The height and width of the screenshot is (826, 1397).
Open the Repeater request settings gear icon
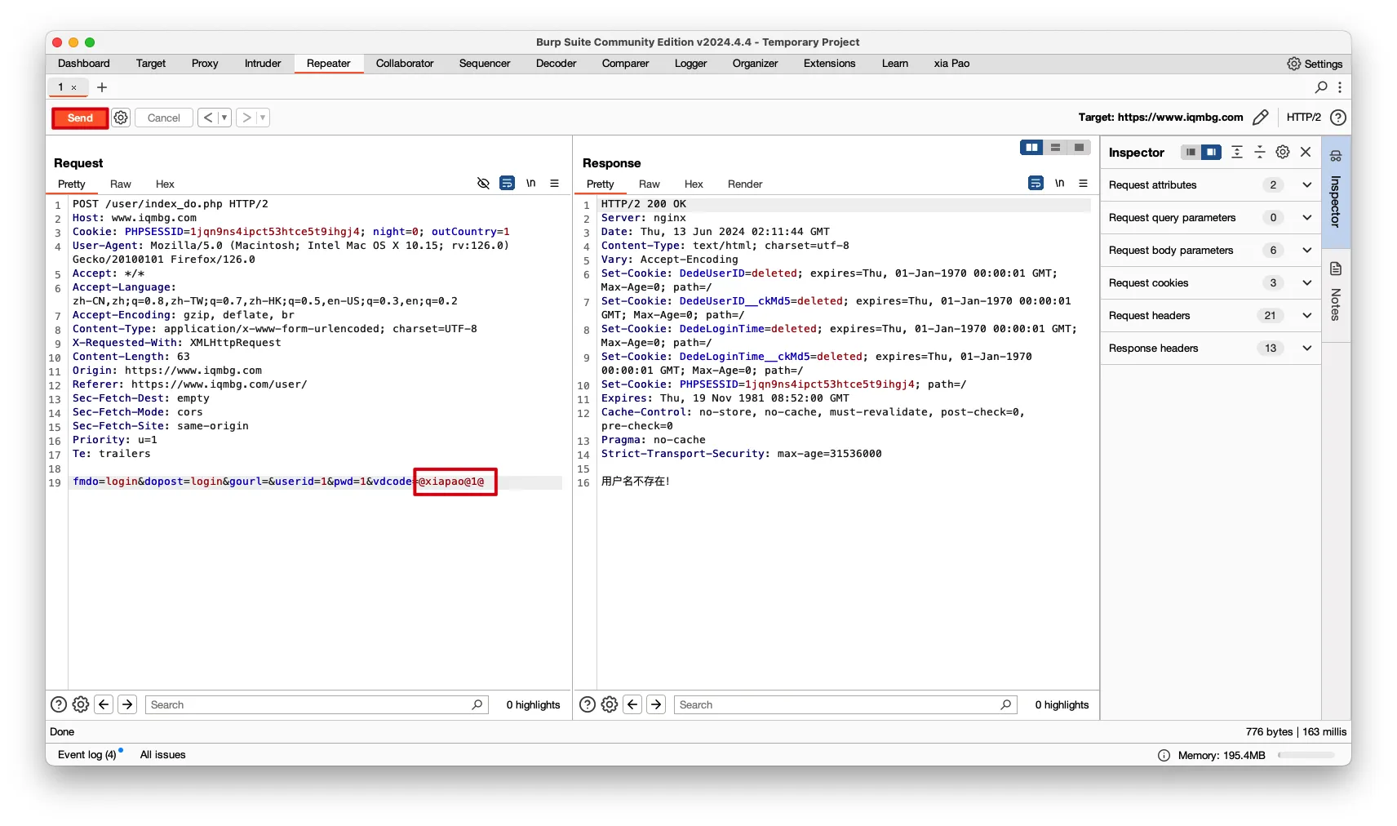tap(121, 118)
